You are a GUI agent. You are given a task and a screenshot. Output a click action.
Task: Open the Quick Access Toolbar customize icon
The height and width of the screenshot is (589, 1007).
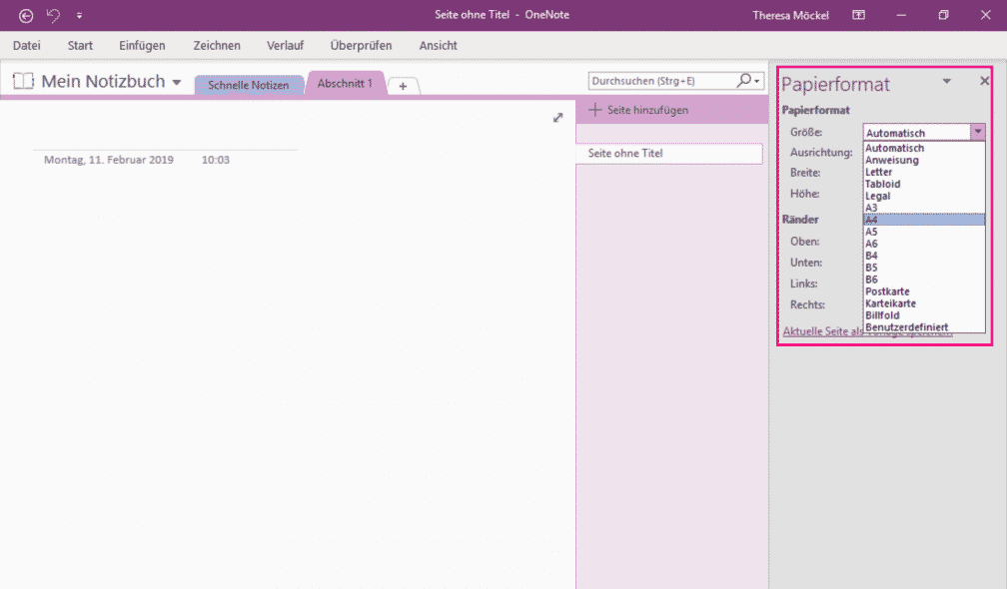(x=79, y=15)
